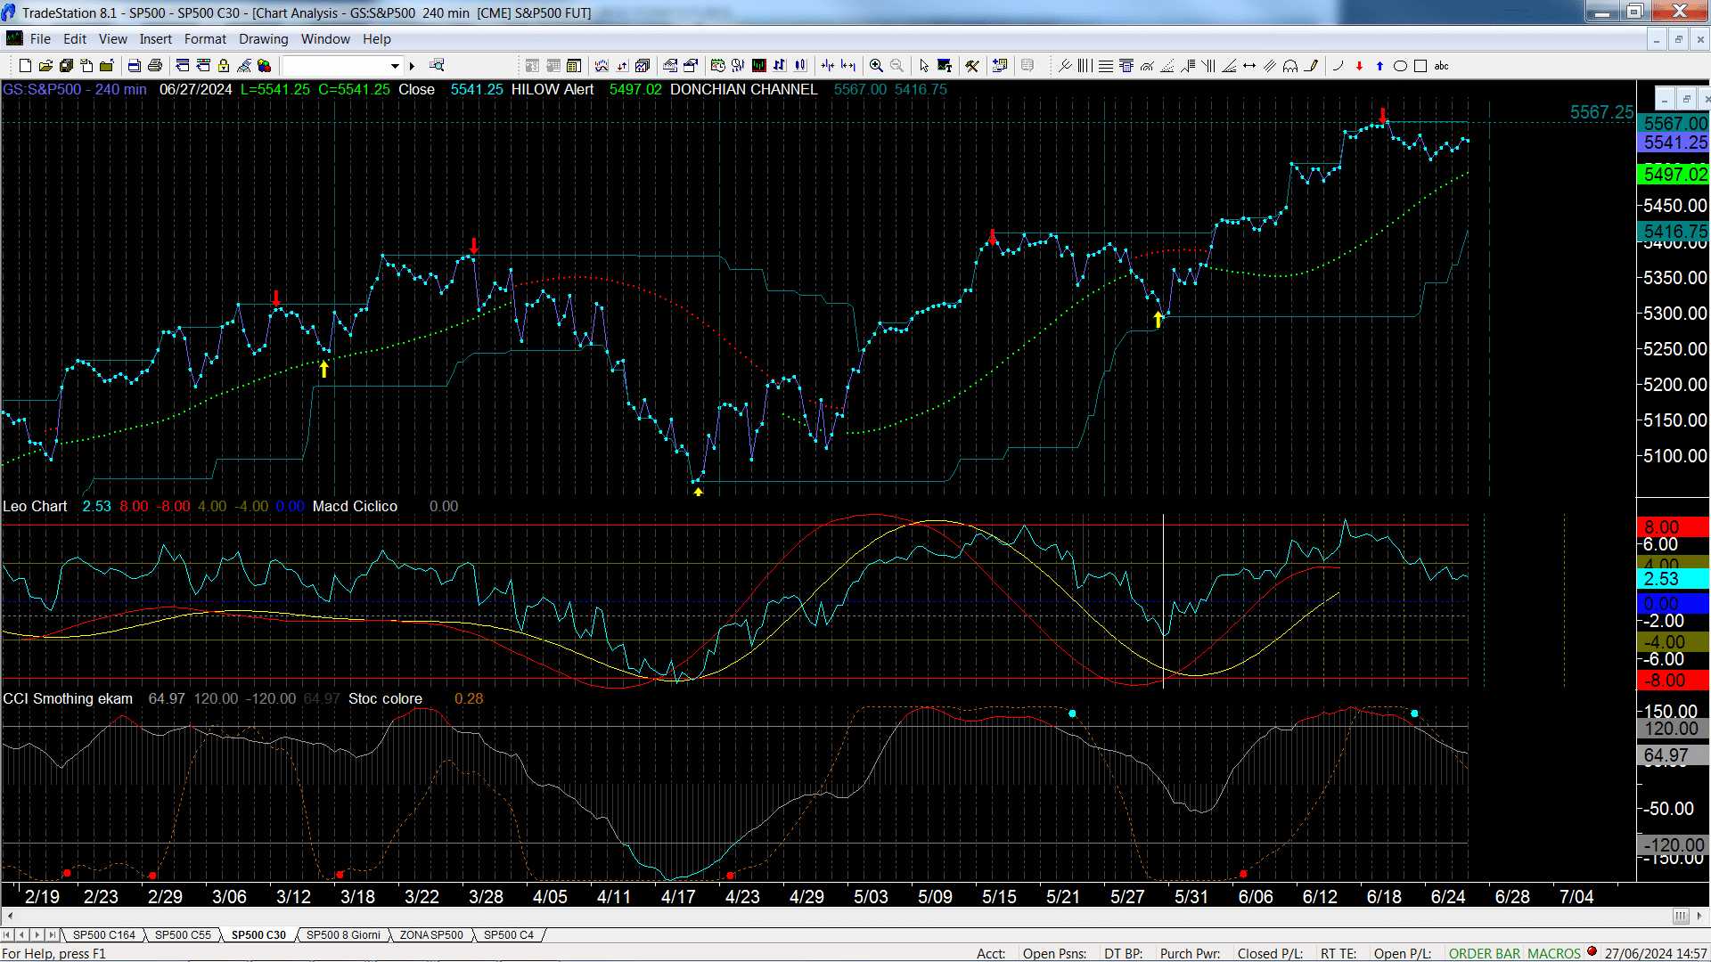Click the Macd Ciclico indicator label

tap(355, 507)
